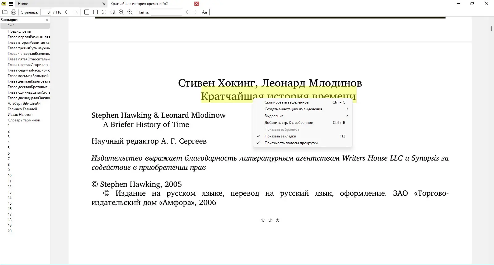Image resolution: width=494 pixels, height=265 pixels.
Task: Open the Альберт Эйнштейн bookmark
Action: click(24, 104)
